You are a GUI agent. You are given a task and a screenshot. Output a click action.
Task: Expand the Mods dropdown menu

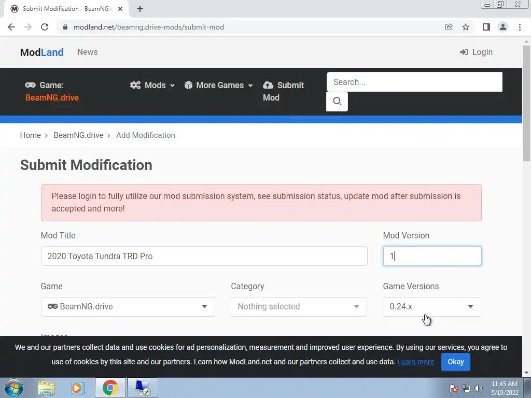click(x=152, y=85)
